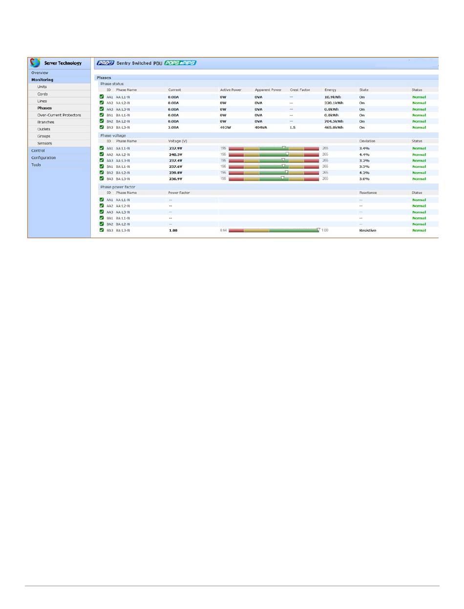Click the AA1 voltage gauge bar at 237.9V

point(274,148)
